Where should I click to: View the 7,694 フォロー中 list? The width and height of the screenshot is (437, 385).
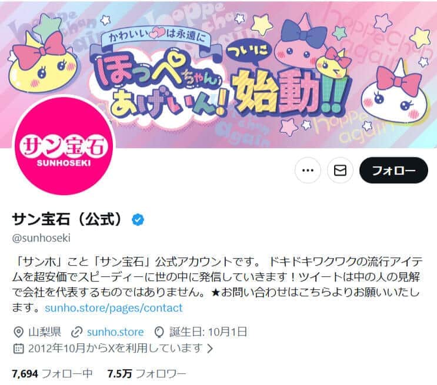(x=52, y=374)
